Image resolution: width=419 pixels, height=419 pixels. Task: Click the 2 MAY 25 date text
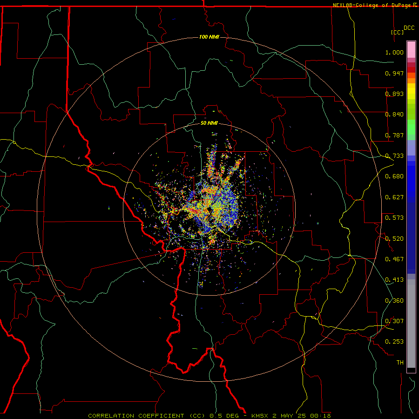click(x=289, y=416)
